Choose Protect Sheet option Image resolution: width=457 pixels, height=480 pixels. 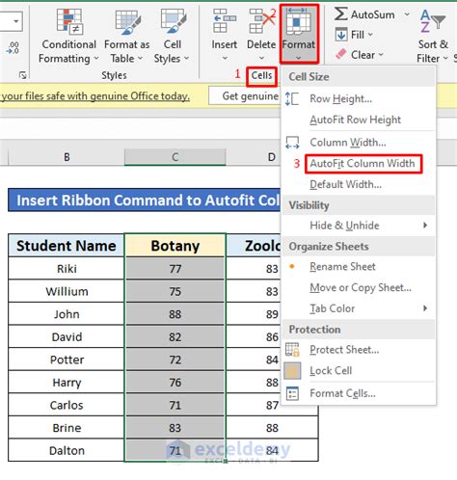point(359,350)
